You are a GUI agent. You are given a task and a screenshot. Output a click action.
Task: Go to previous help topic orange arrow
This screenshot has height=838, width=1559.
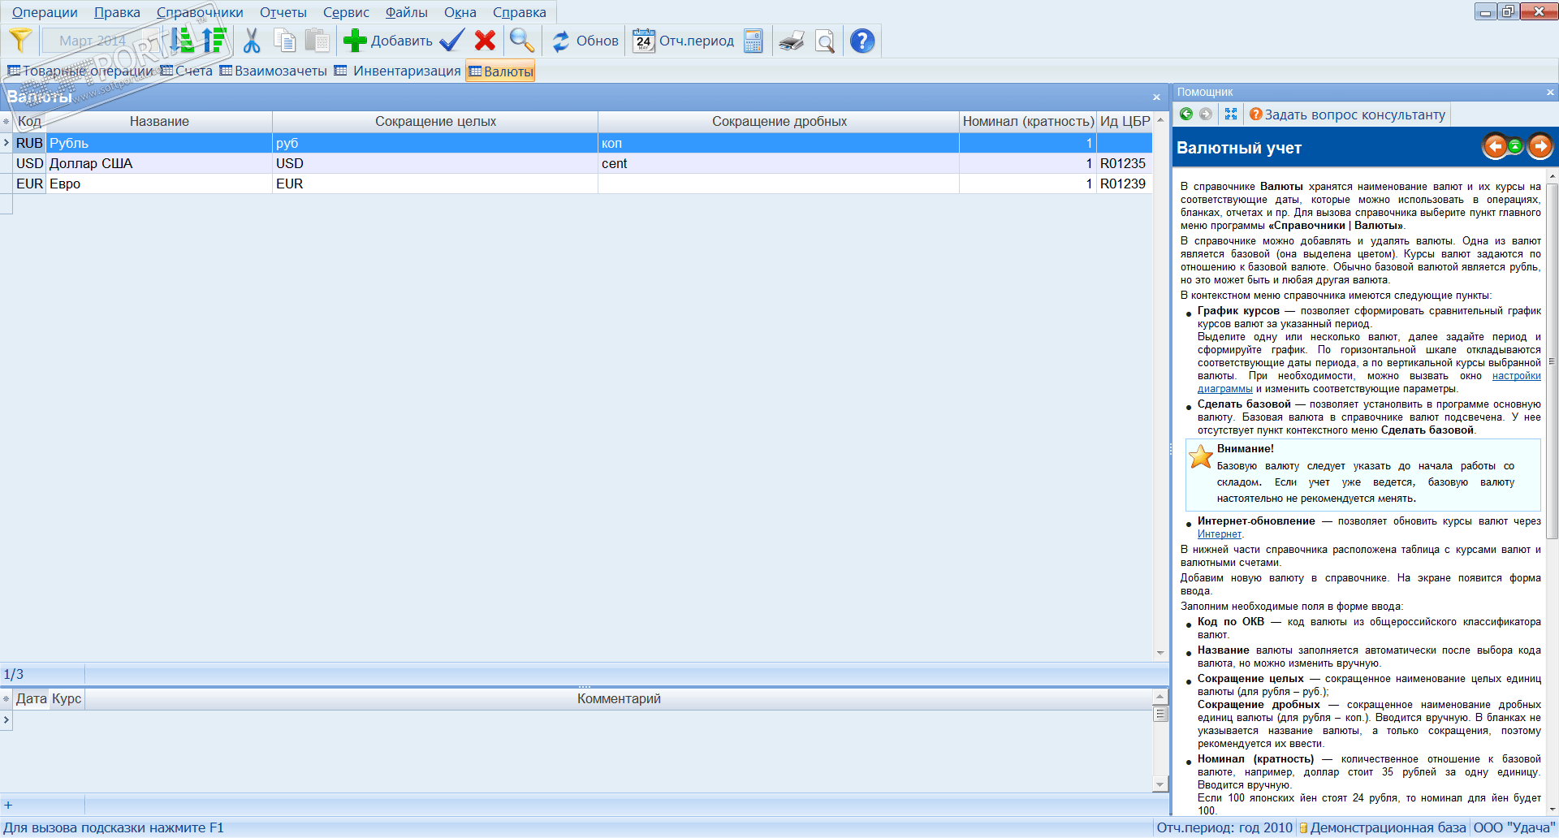coord(1495,146)
